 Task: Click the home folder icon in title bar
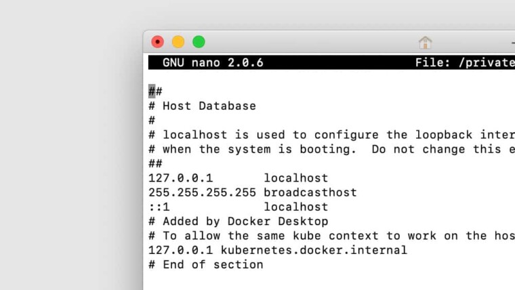pyautogui.click(x=425, y=43)
